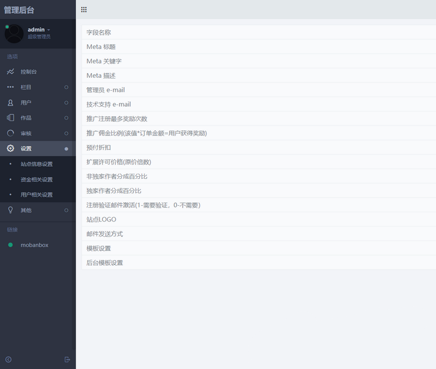Collapse the sidebar with bottom-left arrow

(x=8, y=360)
